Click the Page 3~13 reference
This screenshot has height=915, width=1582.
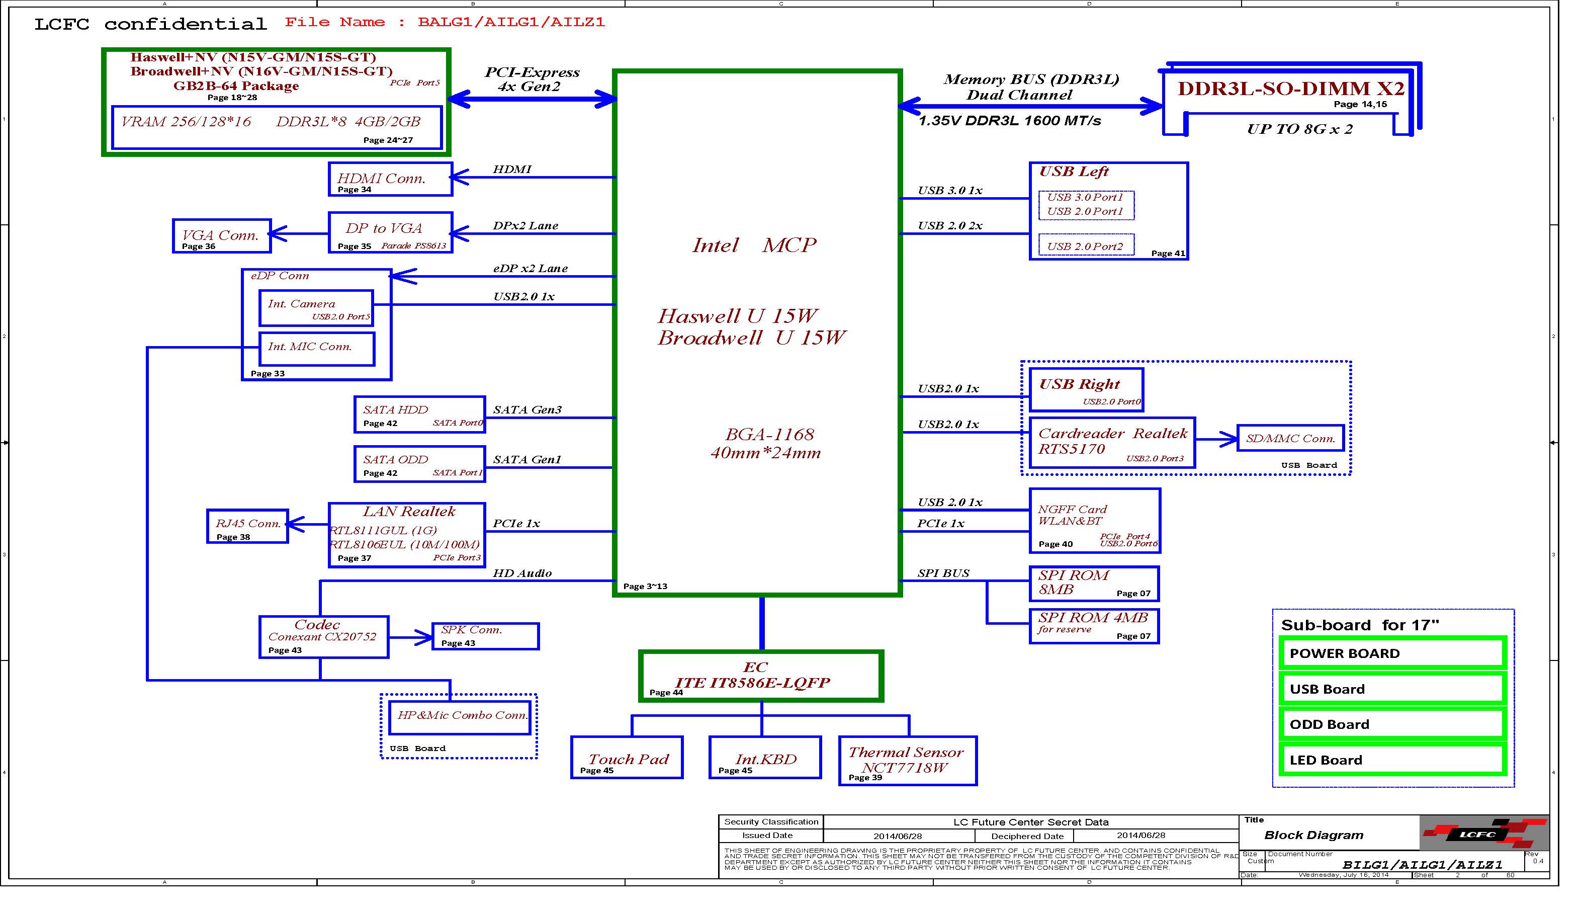645,587
